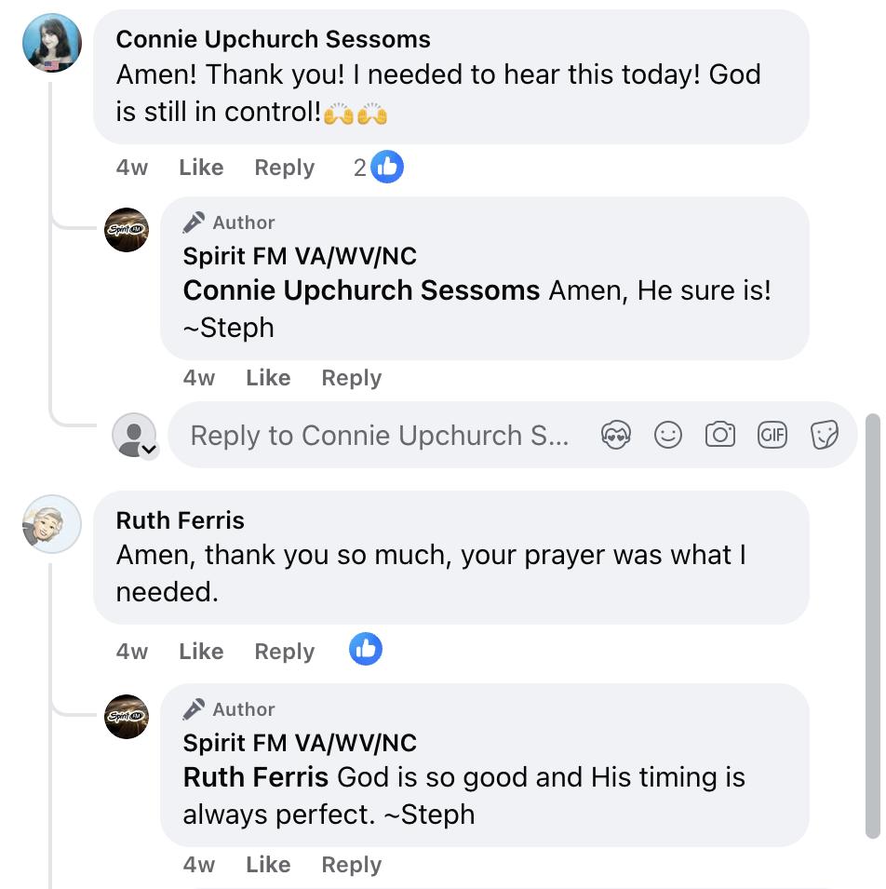
Task: Open Ruth Ferris's profile picture
Action: tap(52, 524)
